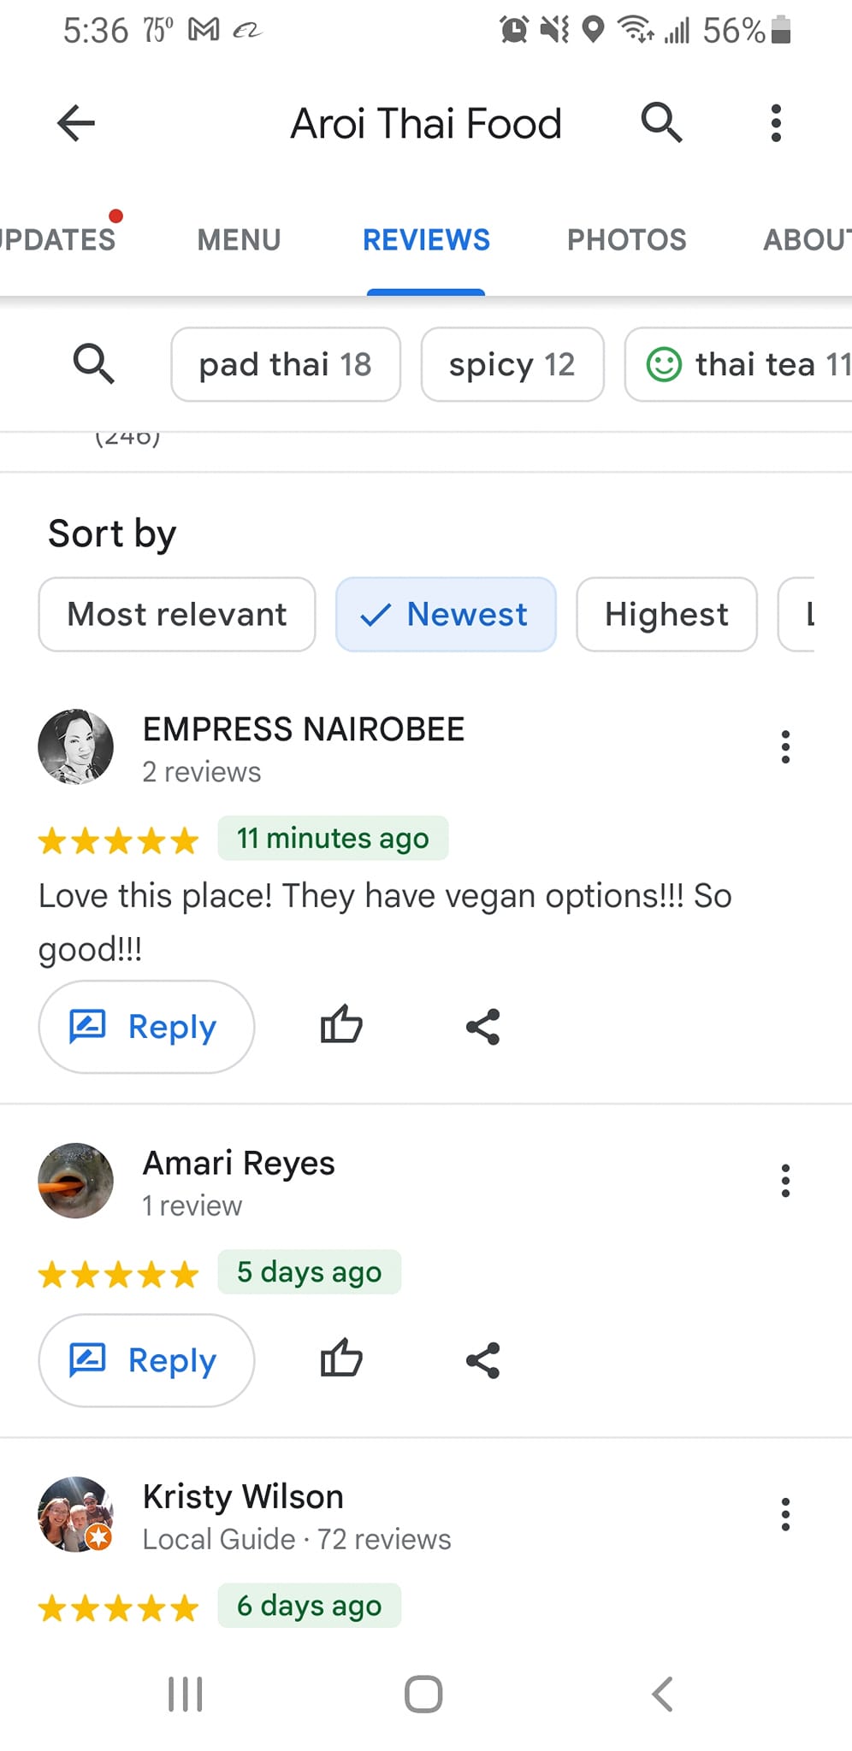Open Kristy Wilson's profile picture
The width and height of the screenshot is (852, 1751).
(76, 1513)
